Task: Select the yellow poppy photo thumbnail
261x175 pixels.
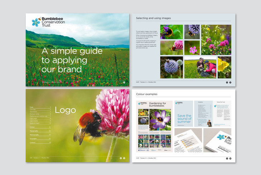Action: (224, 67)
